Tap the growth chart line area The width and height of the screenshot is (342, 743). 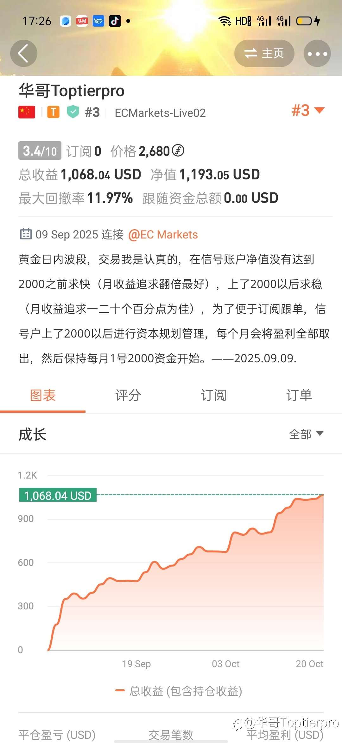(190, 587)
